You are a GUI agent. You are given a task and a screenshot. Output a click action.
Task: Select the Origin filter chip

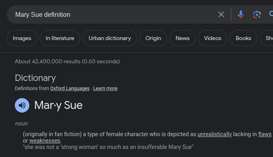tap(153, 38)
